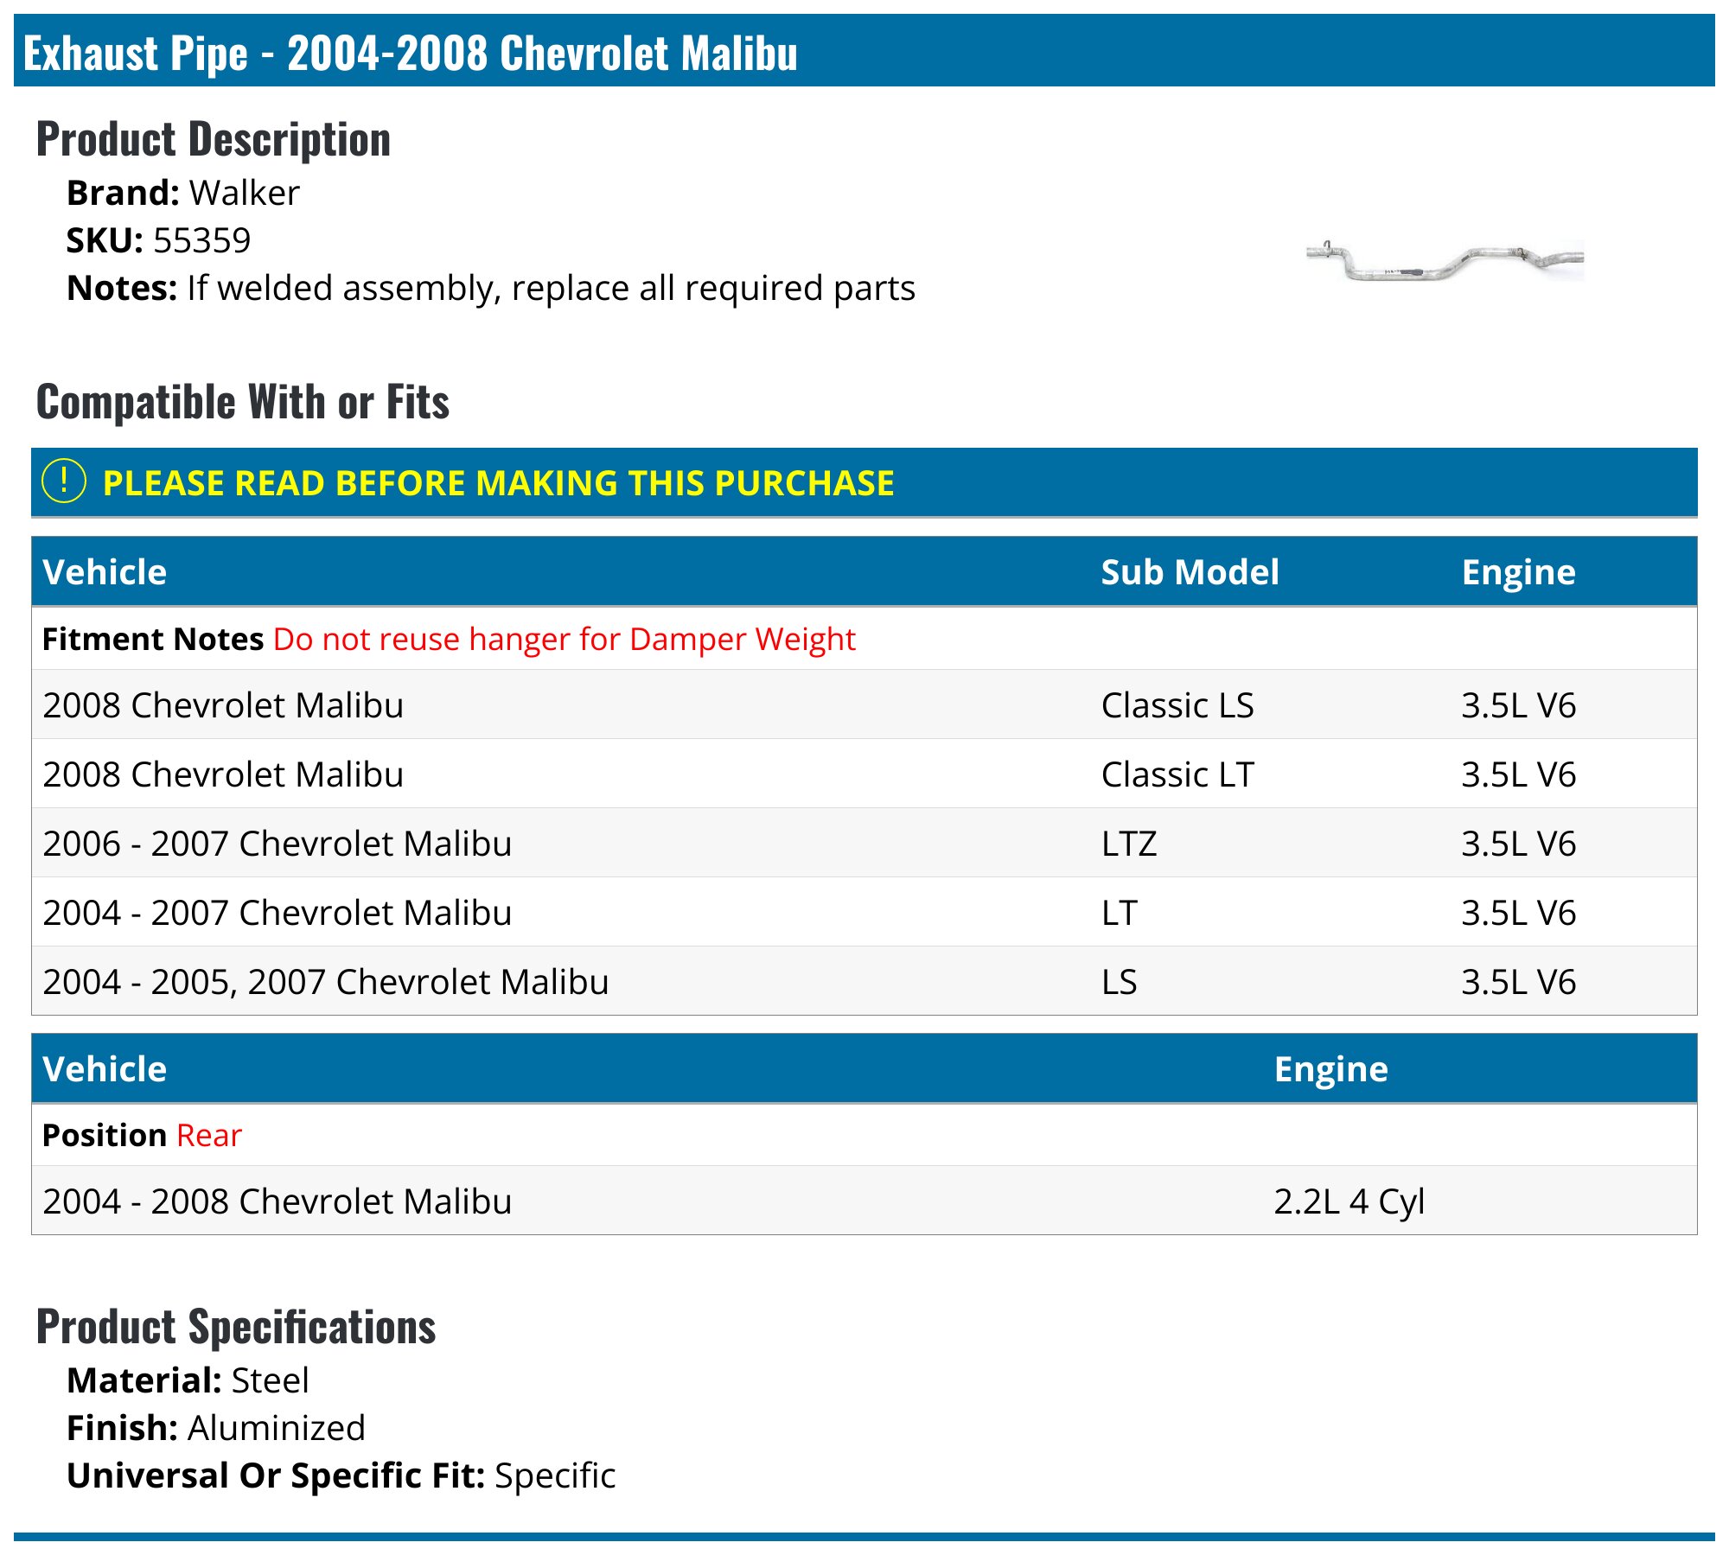Click the 2004 - 2008 Chevrolet Malibu row
This screenshot has height=1555, width=1729.
pyautogui.click(x=864, y=1201)
